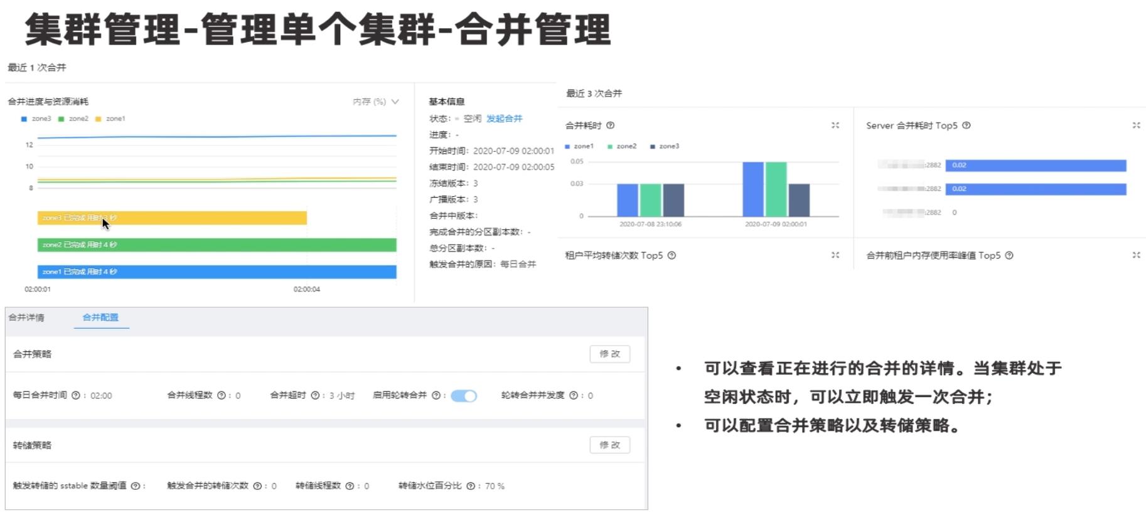Click help icon beside Server 合并耗时 Top5

[x=967, y=125]
